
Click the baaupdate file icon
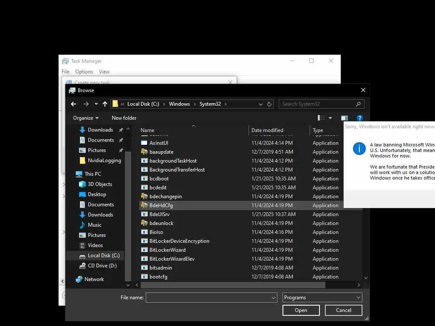click(x=144, y=152)
